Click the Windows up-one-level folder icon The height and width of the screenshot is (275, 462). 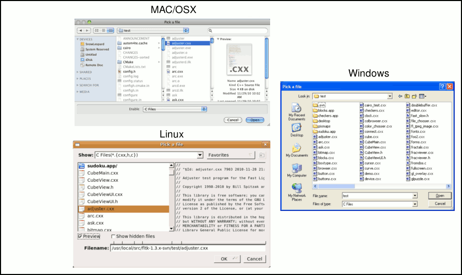(407, 96)
